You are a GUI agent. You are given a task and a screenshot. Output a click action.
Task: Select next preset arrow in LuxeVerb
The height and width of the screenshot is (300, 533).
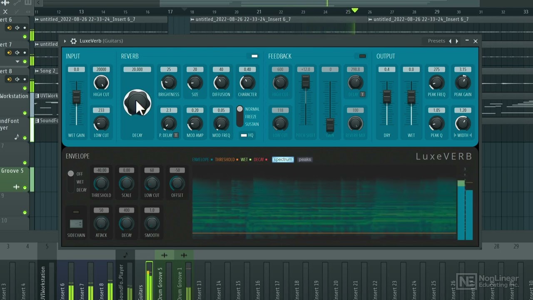coord(457,41)
